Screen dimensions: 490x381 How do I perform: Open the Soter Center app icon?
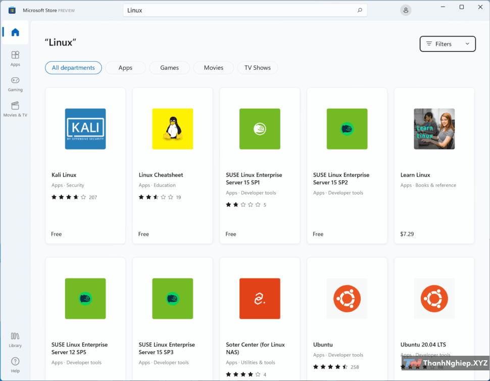(260, 299)
